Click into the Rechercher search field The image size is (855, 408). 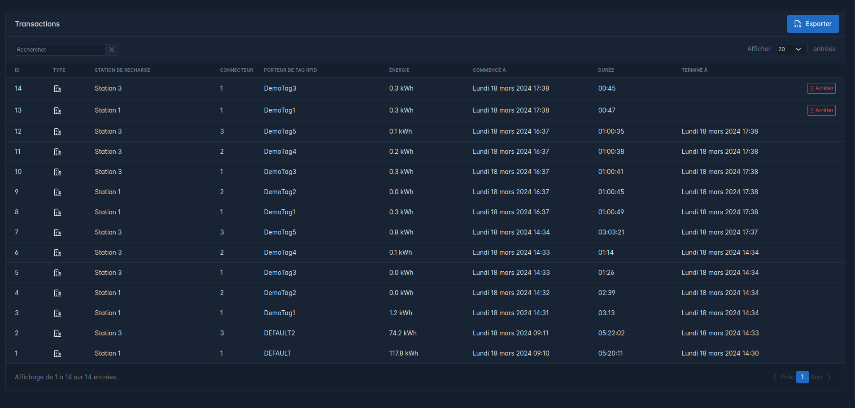pos(60,50)
